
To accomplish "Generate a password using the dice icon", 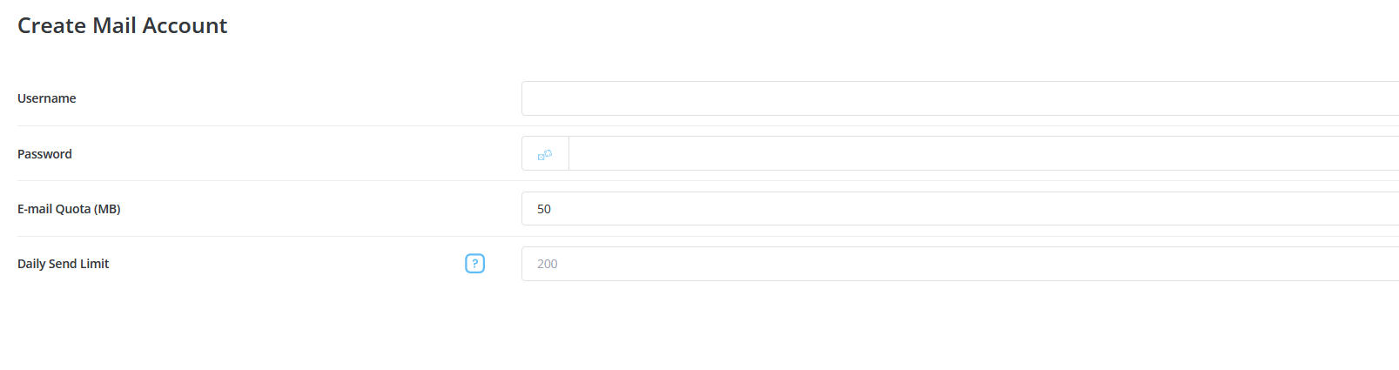I will [x=545, y=154].
